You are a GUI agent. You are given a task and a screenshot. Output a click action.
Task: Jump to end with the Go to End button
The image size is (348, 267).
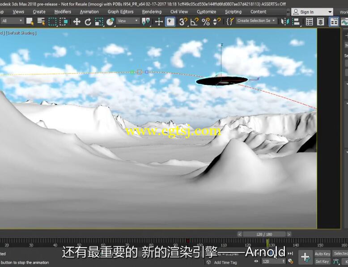click(x=290, y=254)
